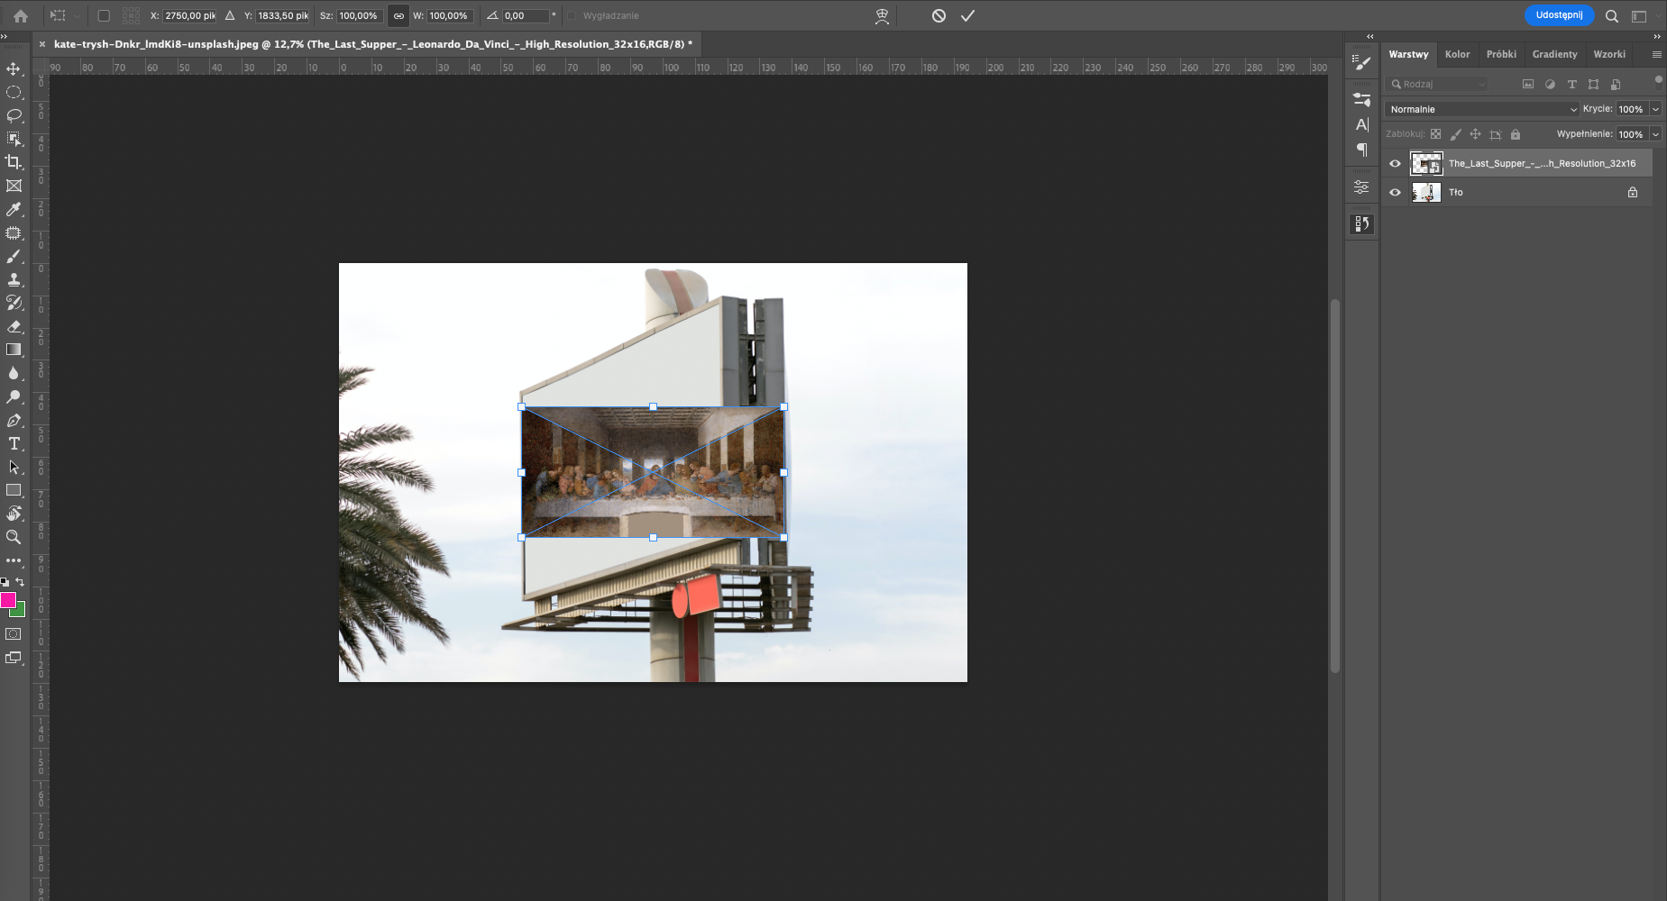
Task: Filter layers by adjustment layers
Action: pos(1550,84)
